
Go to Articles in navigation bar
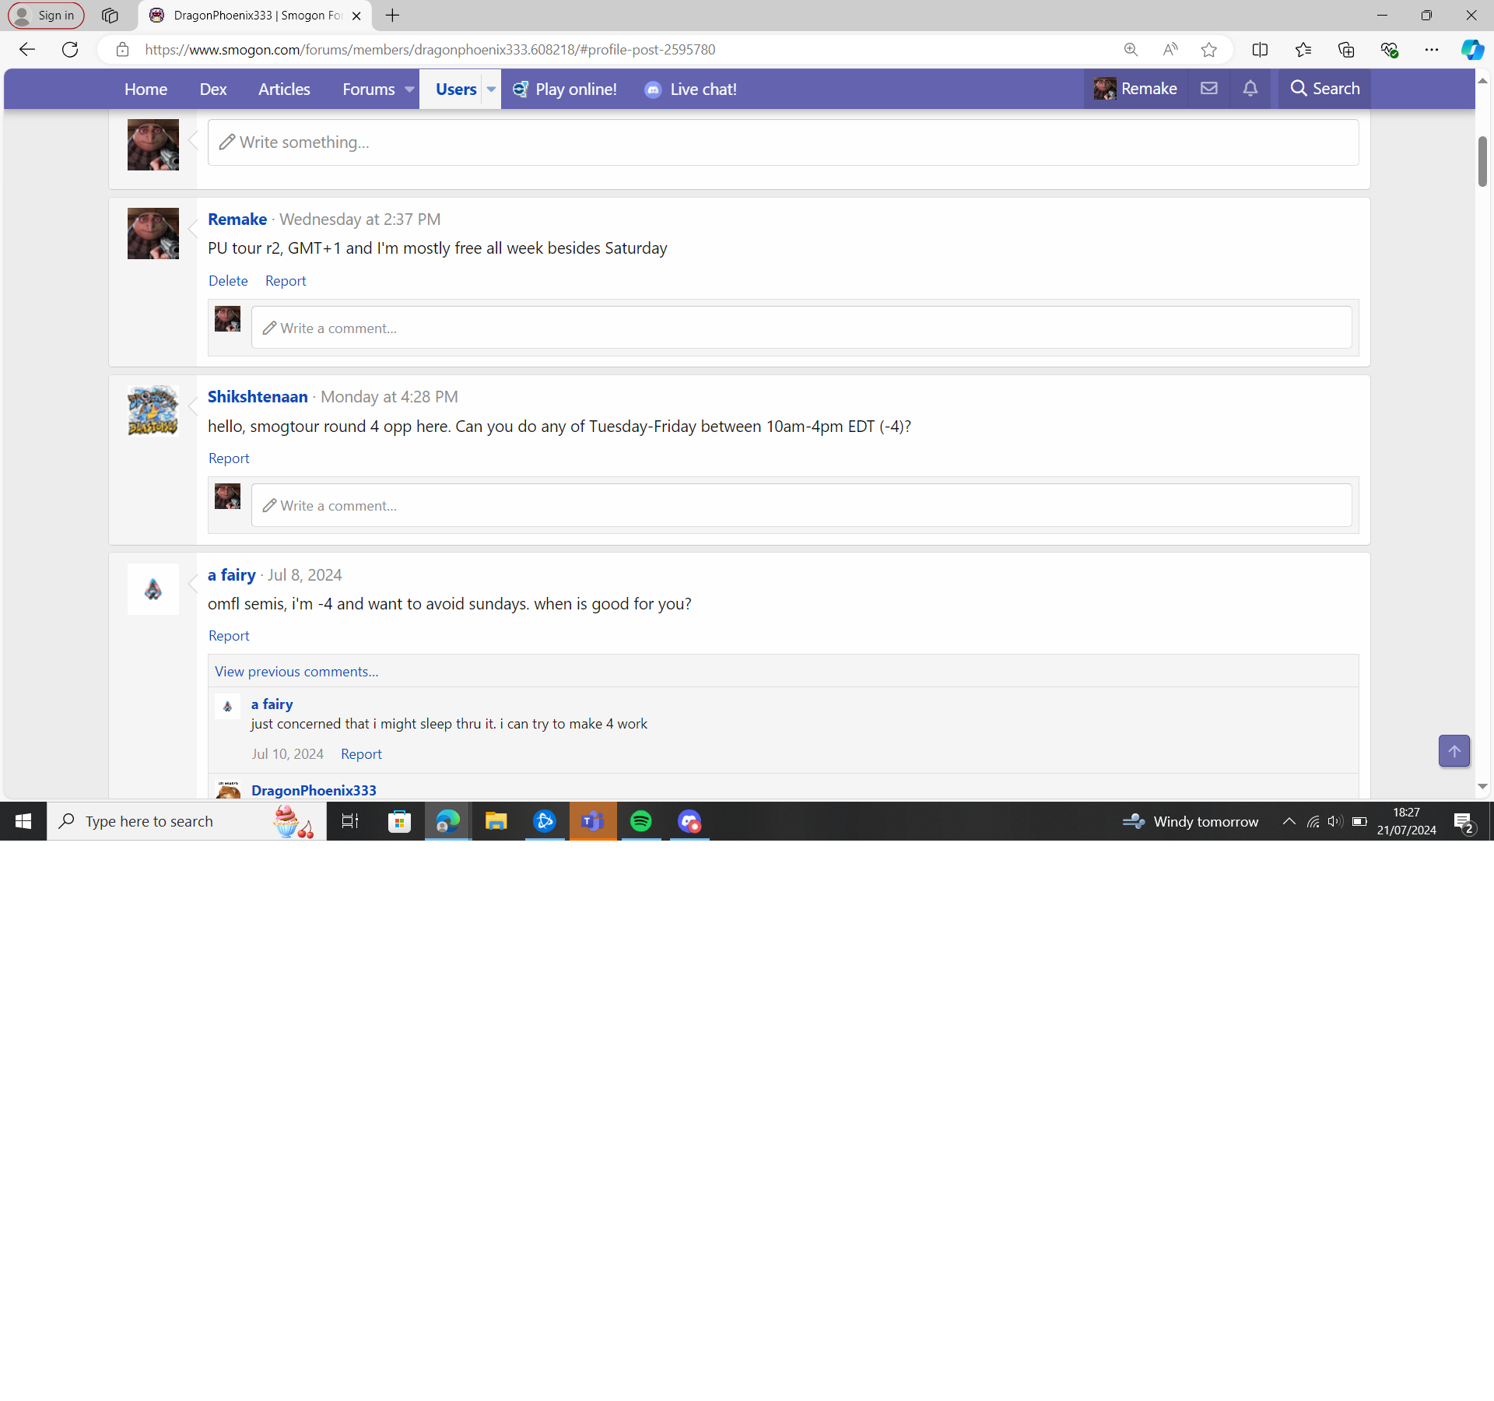tap(284, 90)
